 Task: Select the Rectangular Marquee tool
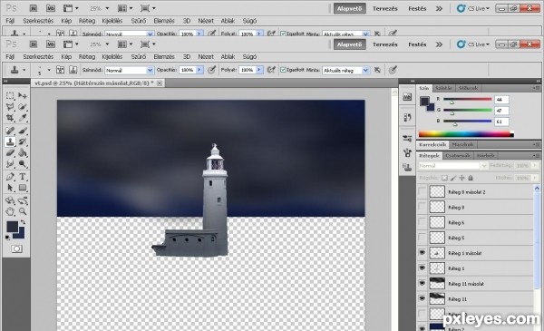tap(10, 95)
